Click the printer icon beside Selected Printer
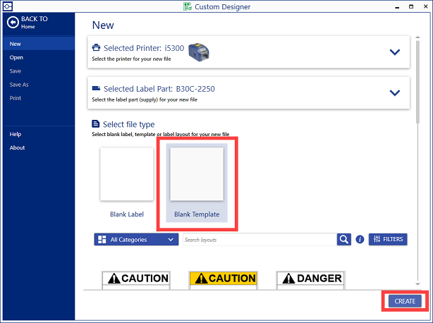This screenshot has height=323, width=433. click(x=97, y=48)
